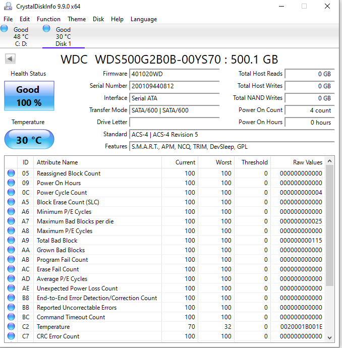Open the Language menu

click(x=144, y=19)
